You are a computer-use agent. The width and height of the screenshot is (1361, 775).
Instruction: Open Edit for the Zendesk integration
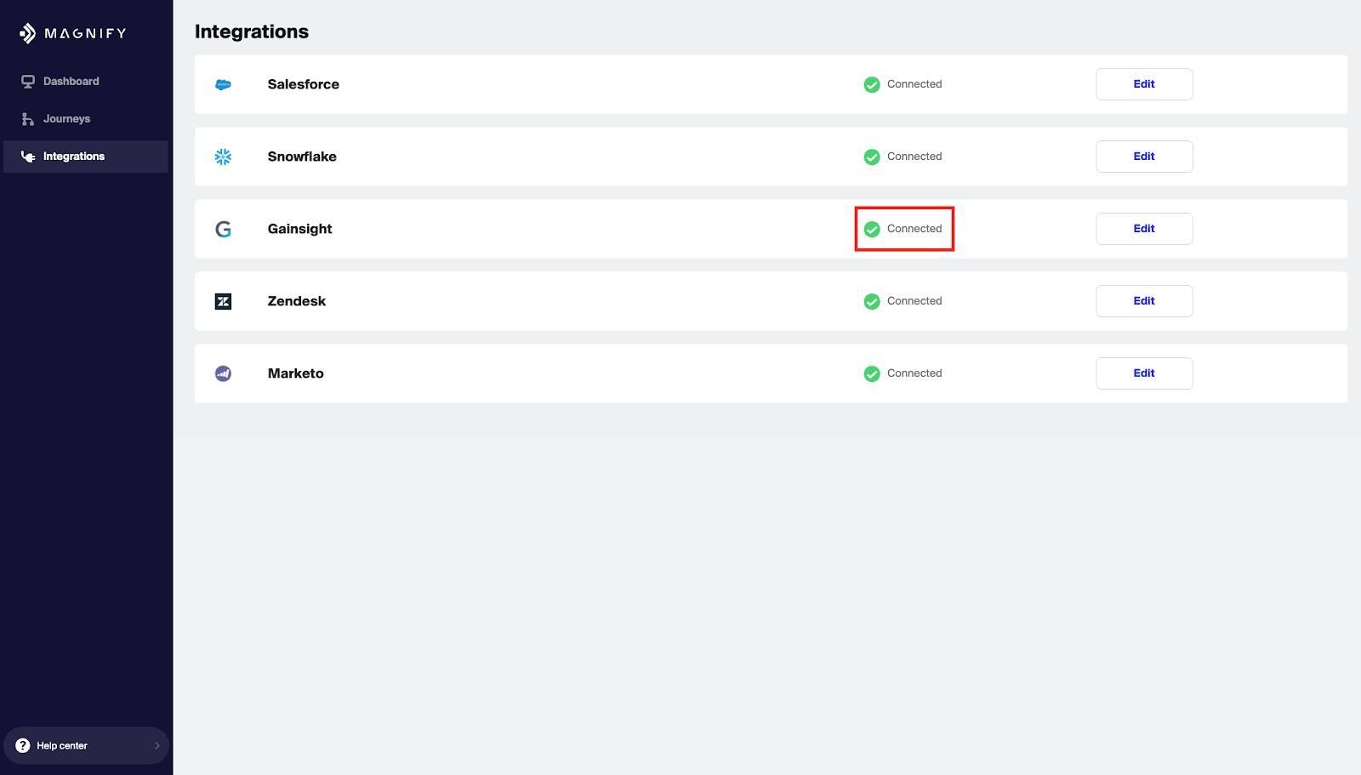coord(1143,301)
